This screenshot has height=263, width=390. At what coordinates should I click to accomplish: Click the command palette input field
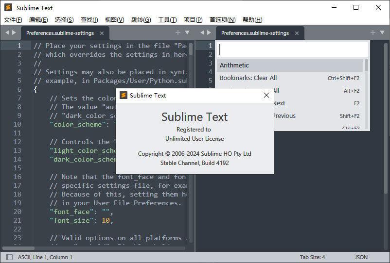[x=293, y=50]
